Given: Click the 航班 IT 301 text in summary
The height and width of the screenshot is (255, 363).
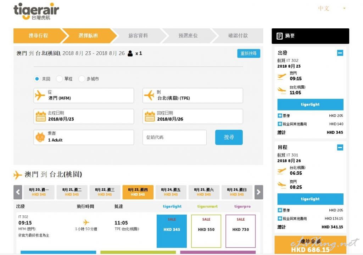Looking at the screenshot, I should tap(288, 155).
